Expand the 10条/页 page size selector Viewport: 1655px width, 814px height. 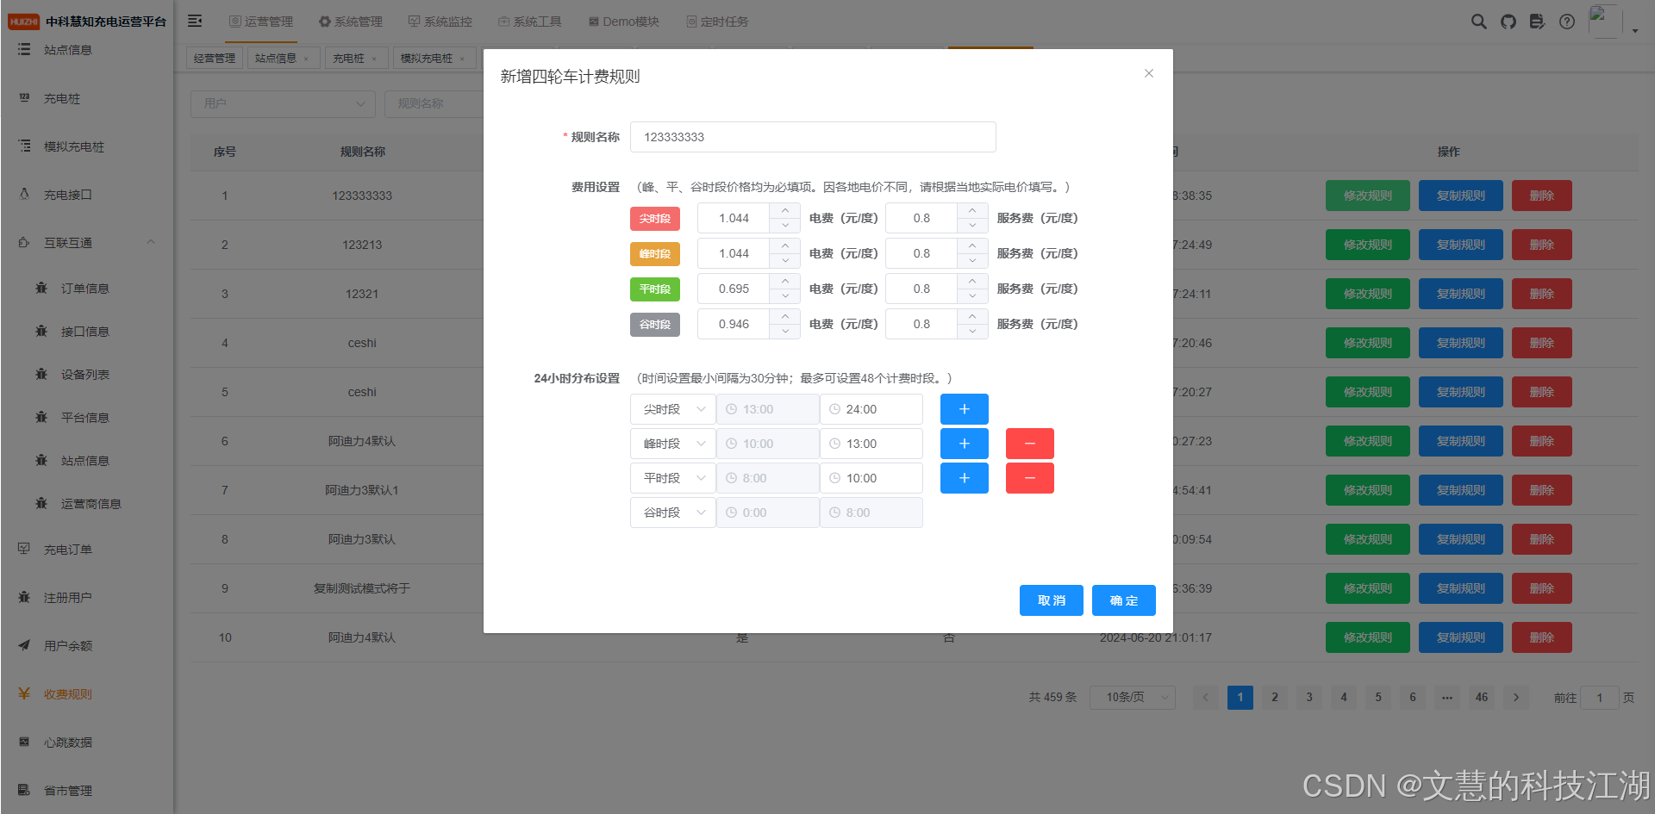click(1132, 698)
